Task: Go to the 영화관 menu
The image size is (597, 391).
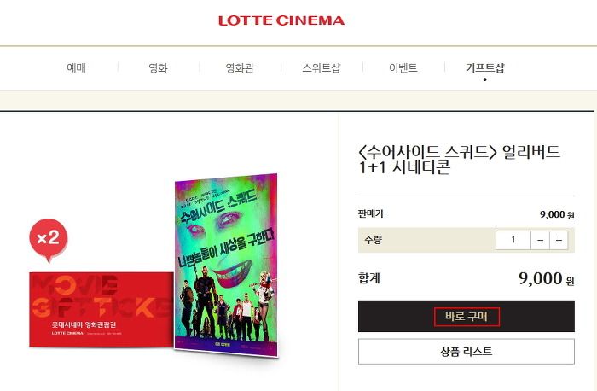Action: [x=240, y=67]
